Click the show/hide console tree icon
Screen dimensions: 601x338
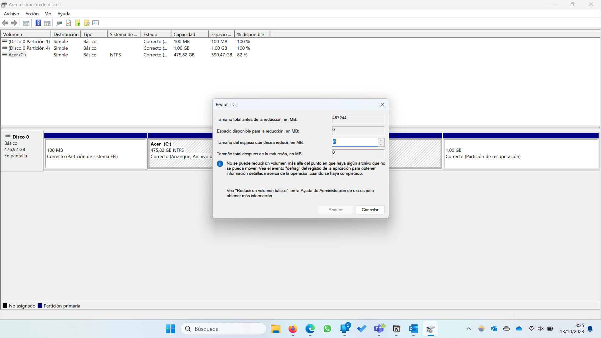tap(26, 23)
